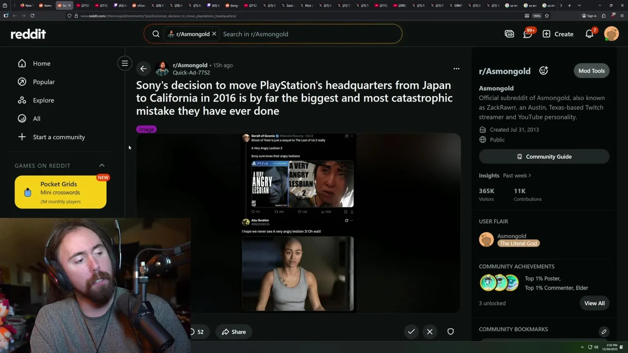Open moderator shield actions
628x353 pixels.
coord(450,331)
